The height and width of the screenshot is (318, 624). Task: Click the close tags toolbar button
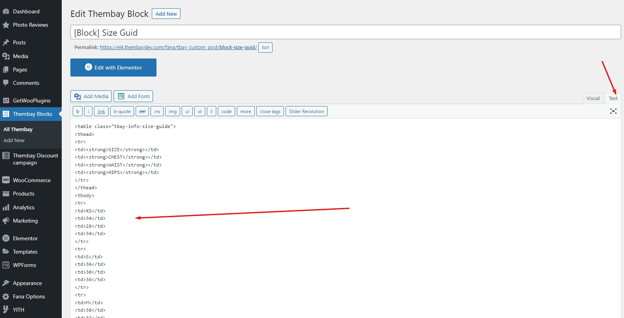[x=270, y=111]
